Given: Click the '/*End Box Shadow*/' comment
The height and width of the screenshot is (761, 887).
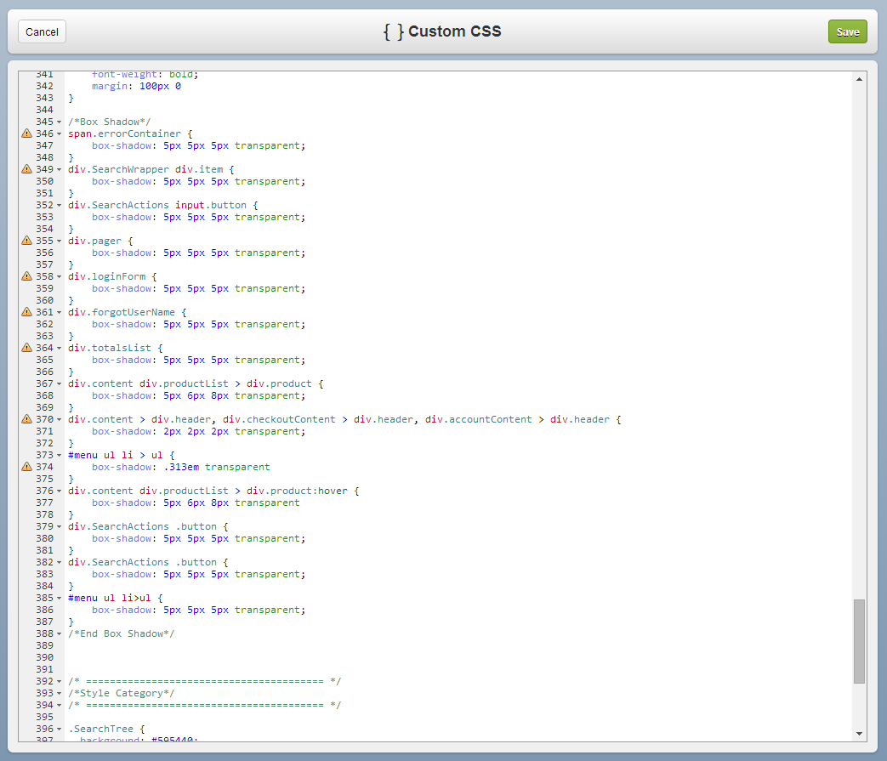Looking at the screenshot, I should [x=122, y=633].
